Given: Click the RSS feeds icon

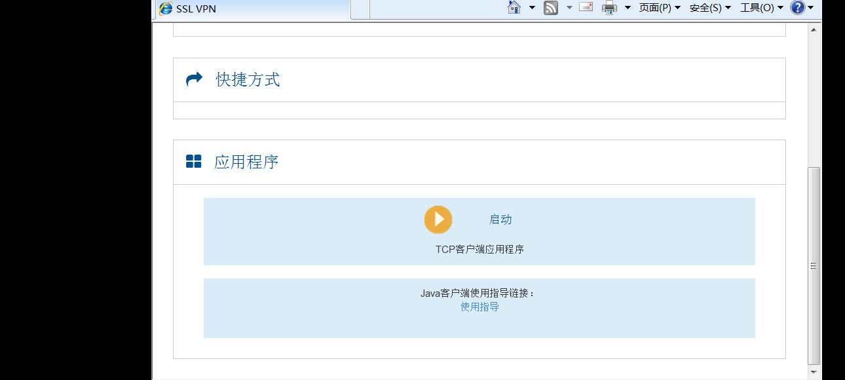Looking at the screenshot, I should (551, 8).
